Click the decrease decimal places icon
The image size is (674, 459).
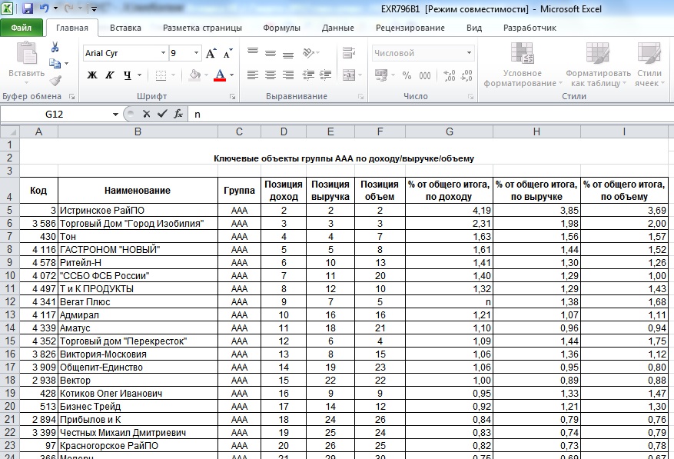[466, 75]
